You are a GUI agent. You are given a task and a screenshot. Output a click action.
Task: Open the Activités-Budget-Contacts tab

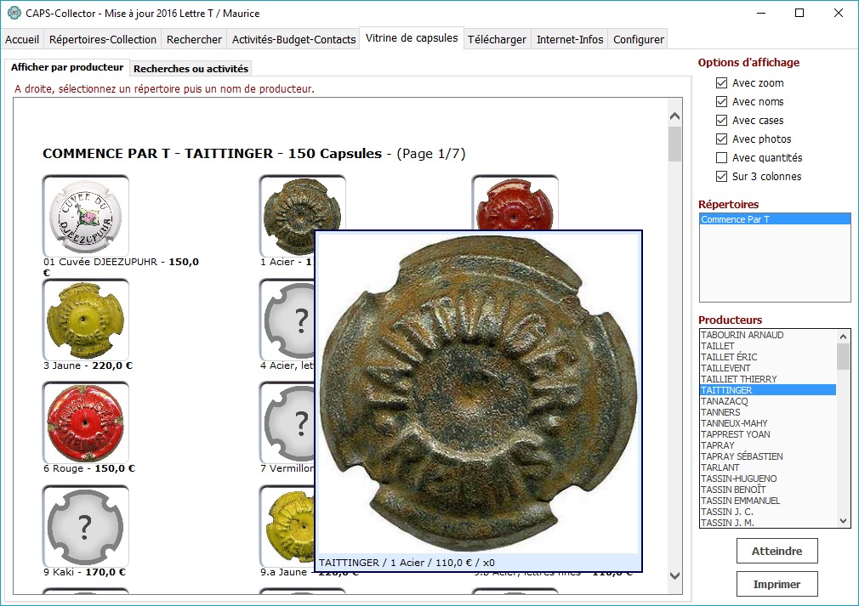click(x=293, y=39)
